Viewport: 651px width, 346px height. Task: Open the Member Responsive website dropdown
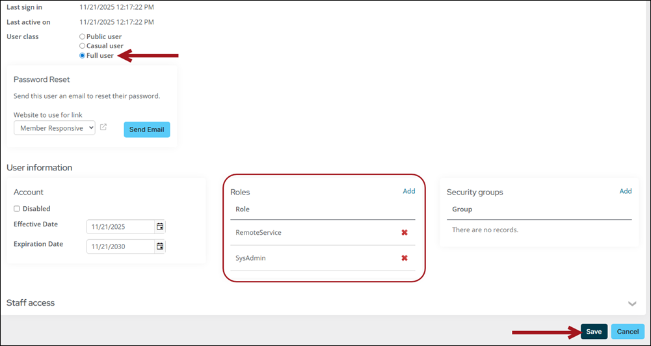coord(55,128)
